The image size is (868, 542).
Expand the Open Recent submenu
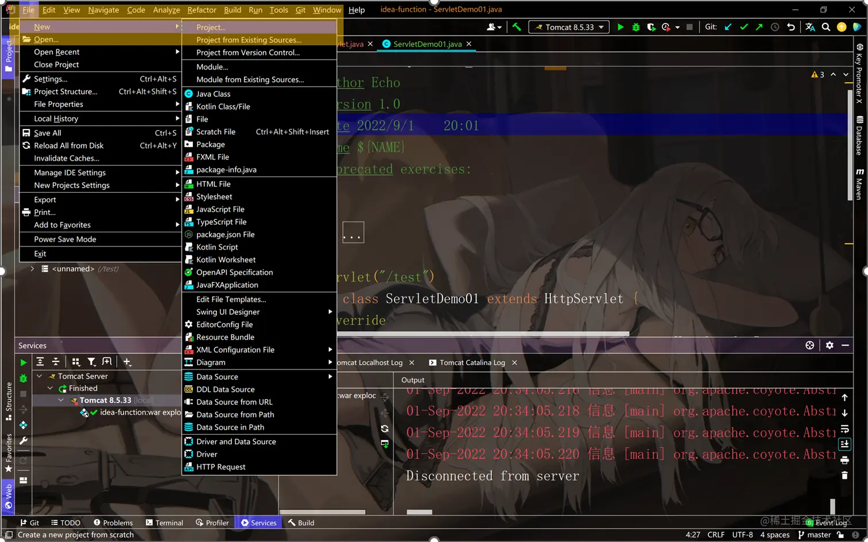point(100,52)
